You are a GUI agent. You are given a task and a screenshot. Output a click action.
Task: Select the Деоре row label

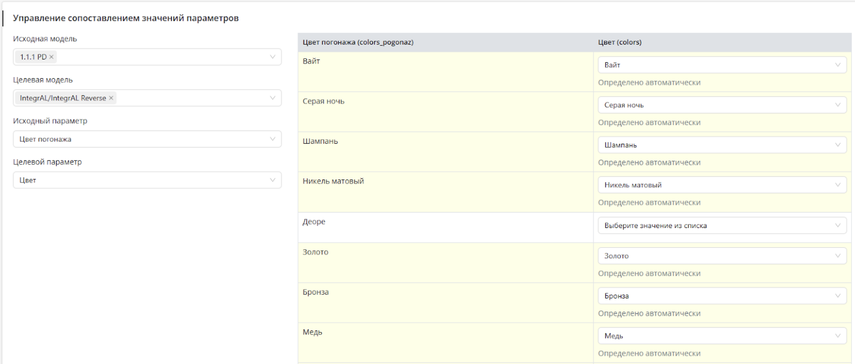314,222
